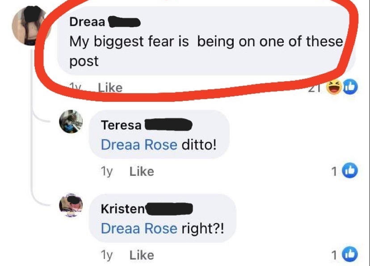Click the Teresa commenter name
Screen dimensions: 370x266
[121, 125]
